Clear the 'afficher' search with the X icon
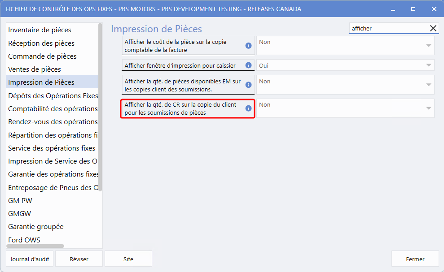The image size is (444, 272). tap(433, 28)
